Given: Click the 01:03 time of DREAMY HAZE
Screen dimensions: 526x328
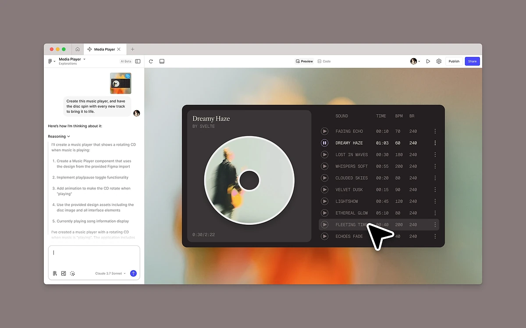Looking at the screenshot, I should pyautogui.click(x=382, y=143).
